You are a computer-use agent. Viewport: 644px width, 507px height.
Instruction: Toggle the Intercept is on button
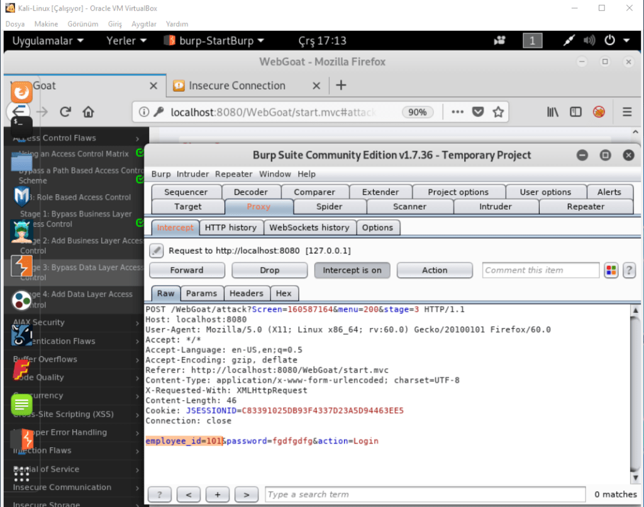coord(352,270)
